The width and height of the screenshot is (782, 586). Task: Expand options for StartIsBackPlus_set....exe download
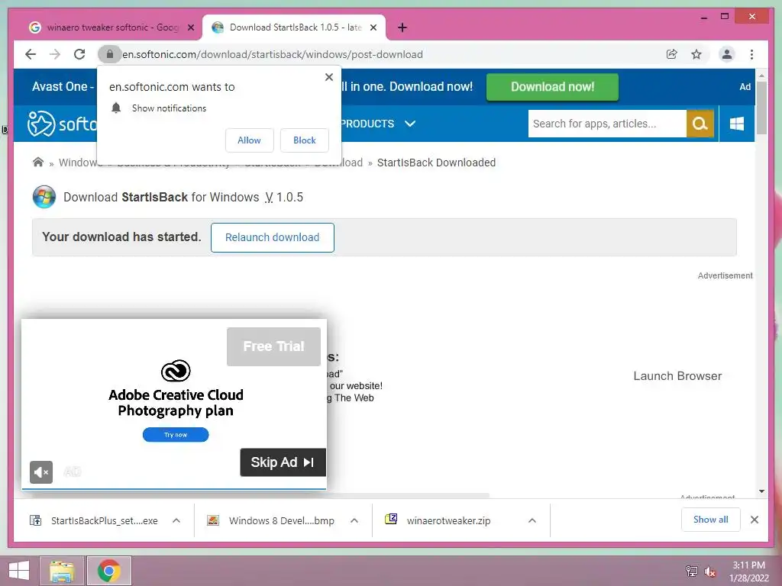(x=176, y=520)
